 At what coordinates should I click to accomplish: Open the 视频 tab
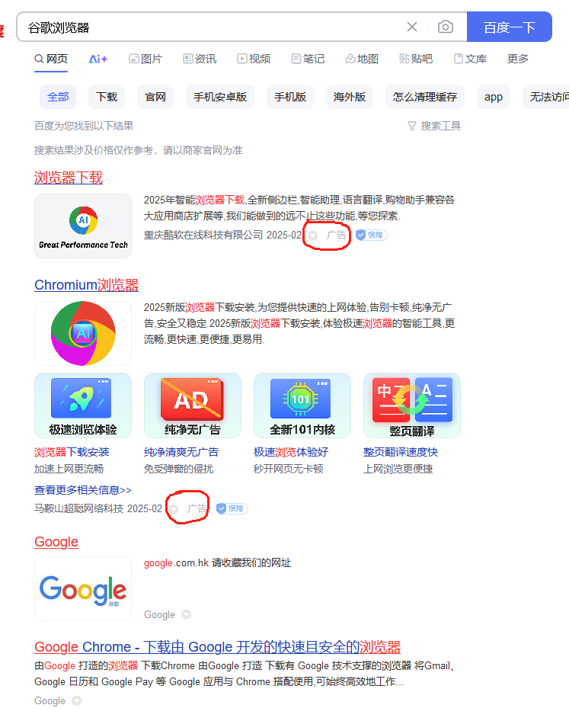[254, 59]
